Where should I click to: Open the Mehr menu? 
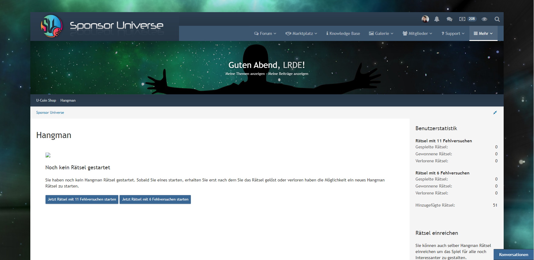(483, 33)
